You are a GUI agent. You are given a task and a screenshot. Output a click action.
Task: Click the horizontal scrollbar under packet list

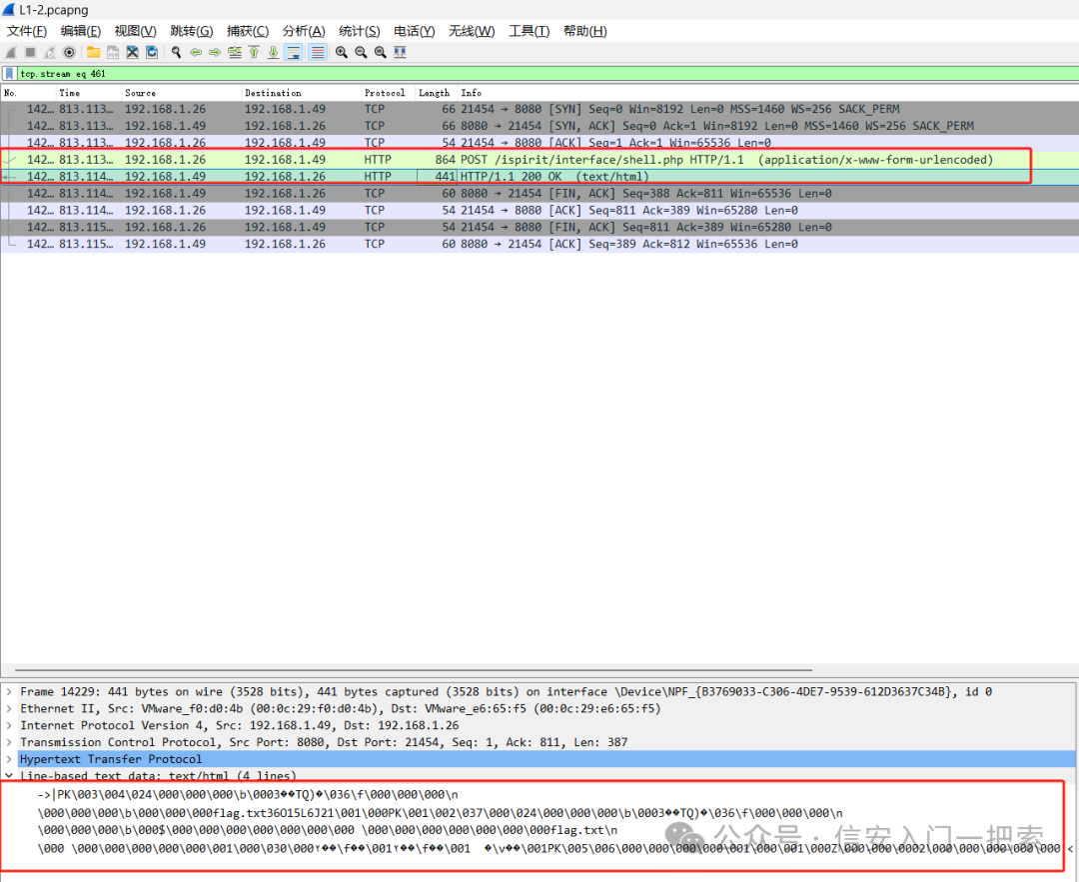(414, 669)
